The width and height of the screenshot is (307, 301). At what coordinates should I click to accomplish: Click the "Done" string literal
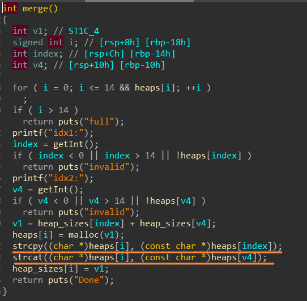click(x=89, y=280)
